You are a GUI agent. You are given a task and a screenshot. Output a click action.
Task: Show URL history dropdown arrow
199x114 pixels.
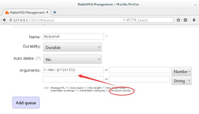(124, 20)
